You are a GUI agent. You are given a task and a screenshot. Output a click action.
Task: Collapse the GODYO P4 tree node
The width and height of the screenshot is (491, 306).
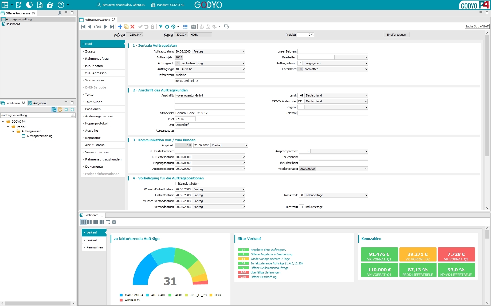[x=3, y=122]
